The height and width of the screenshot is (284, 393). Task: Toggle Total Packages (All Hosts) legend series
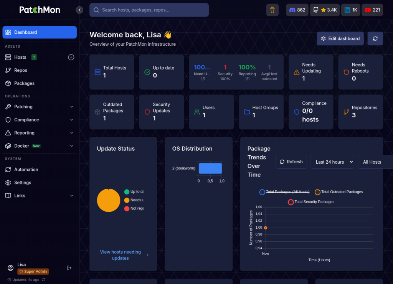point(284,192)
